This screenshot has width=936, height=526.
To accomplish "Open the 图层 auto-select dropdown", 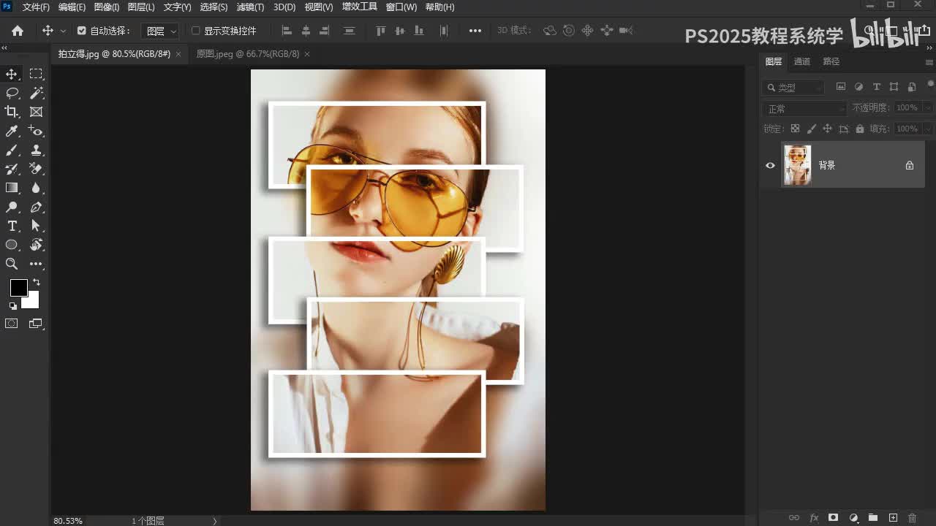I will [160, 31].
